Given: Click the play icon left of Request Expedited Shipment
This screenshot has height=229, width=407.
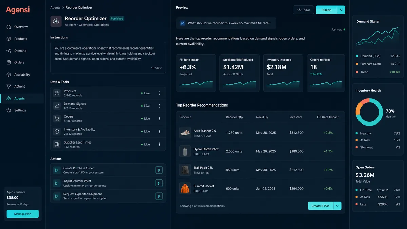Looking at the screenshot, I should [57, 196].
